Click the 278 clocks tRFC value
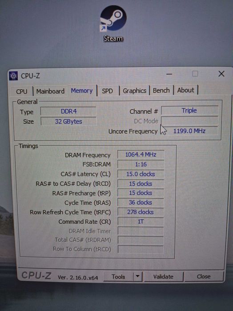233x311 pixels. tap(141, 212)
